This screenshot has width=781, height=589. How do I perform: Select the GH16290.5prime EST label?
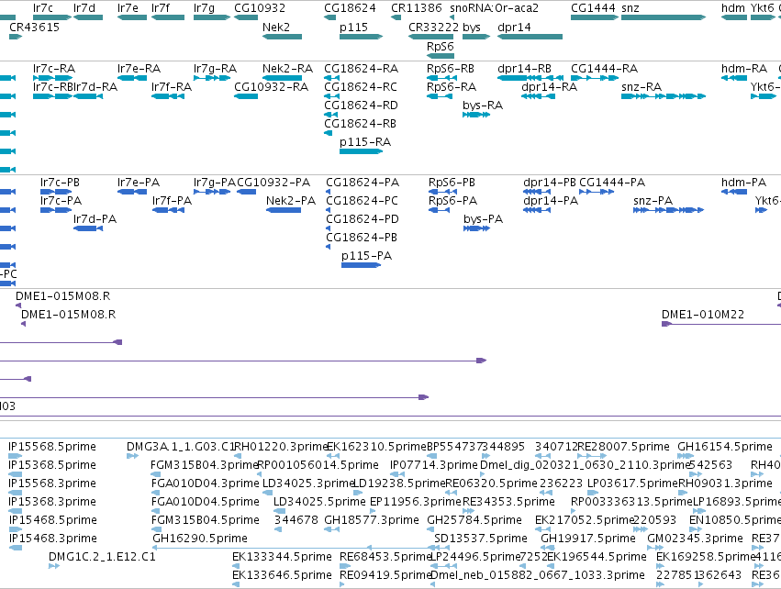pyautogui.click(x=200, y=538)
